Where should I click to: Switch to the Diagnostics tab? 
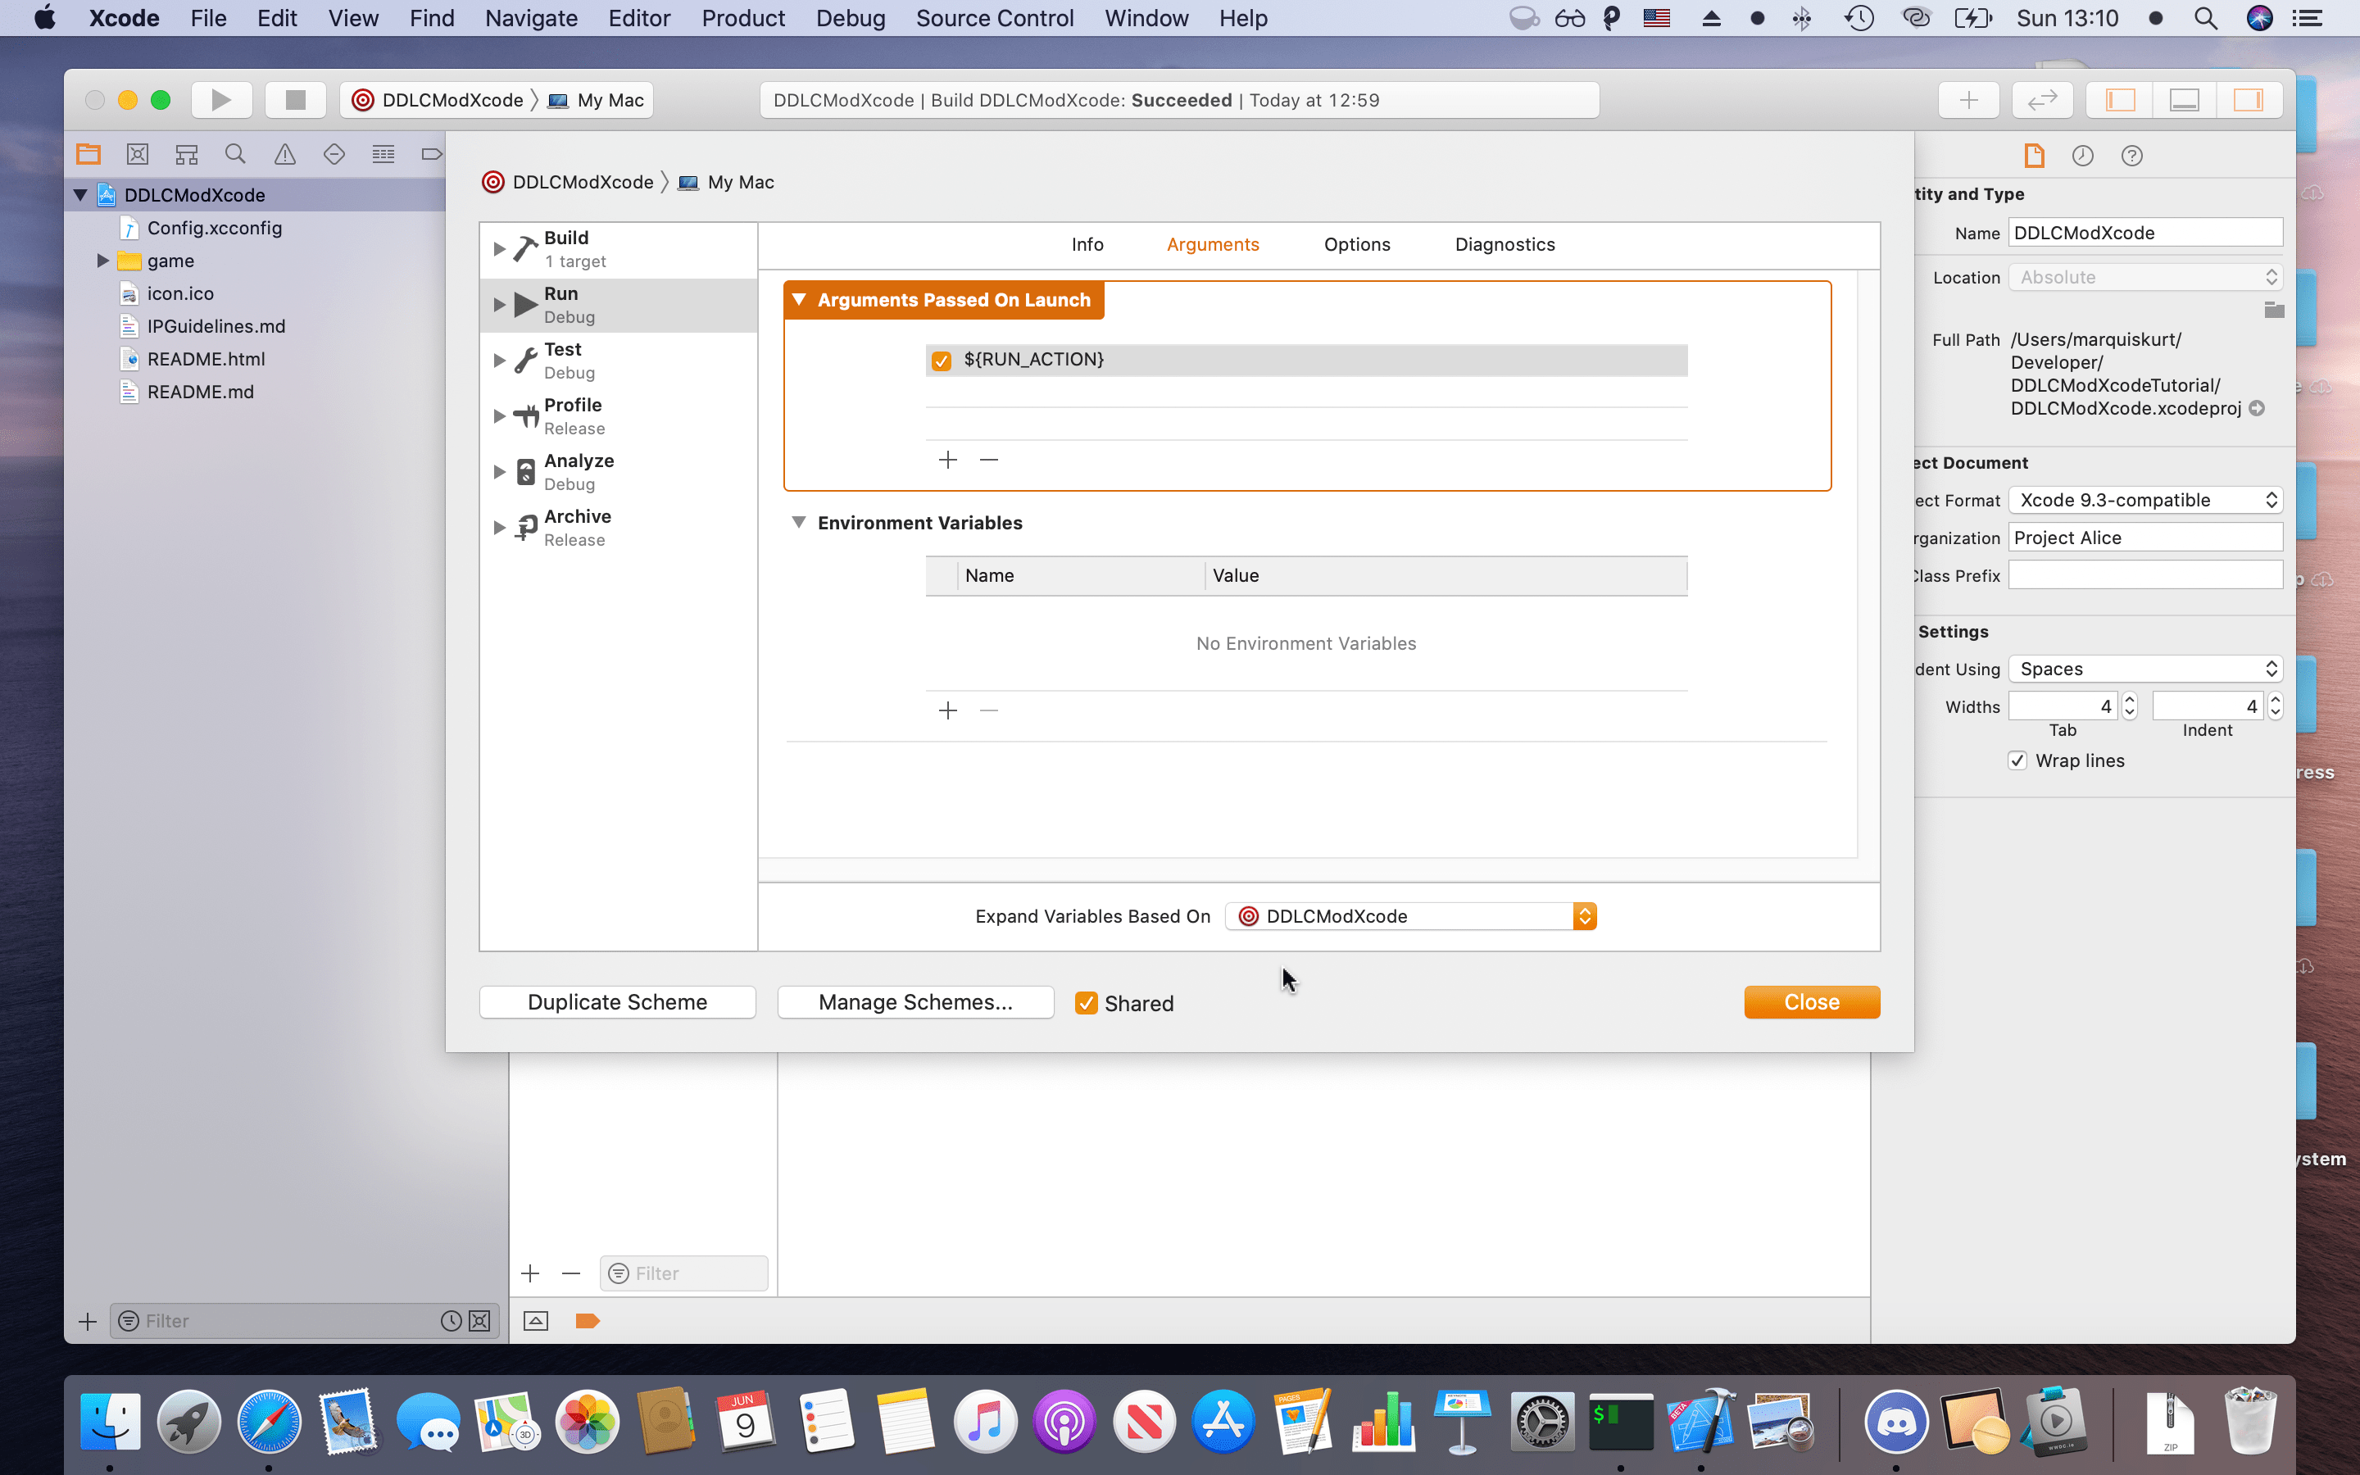tap(1504, 244)
